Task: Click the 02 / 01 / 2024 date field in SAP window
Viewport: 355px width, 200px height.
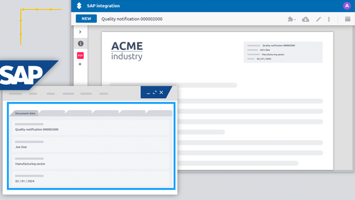Action: coord(90,179)
